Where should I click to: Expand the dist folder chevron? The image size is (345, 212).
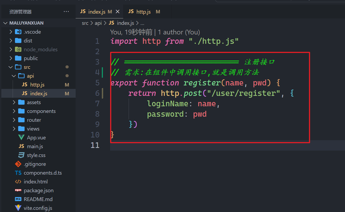point(11,41)
